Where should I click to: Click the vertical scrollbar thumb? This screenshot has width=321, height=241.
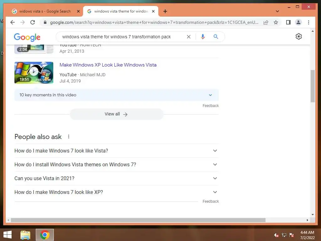(x=313, y=86)
